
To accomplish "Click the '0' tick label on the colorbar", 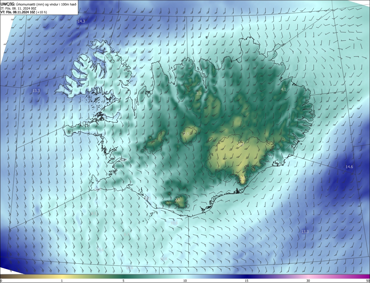I will pyautogui.click(x=1, y=281).
